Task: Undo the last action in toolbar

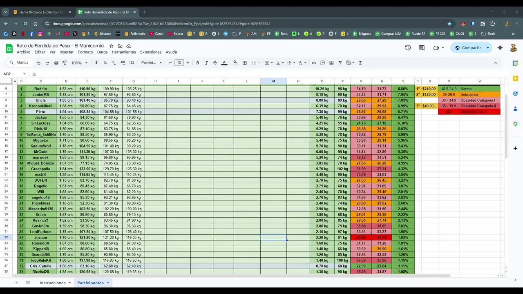Action: [x=38, y=63]
